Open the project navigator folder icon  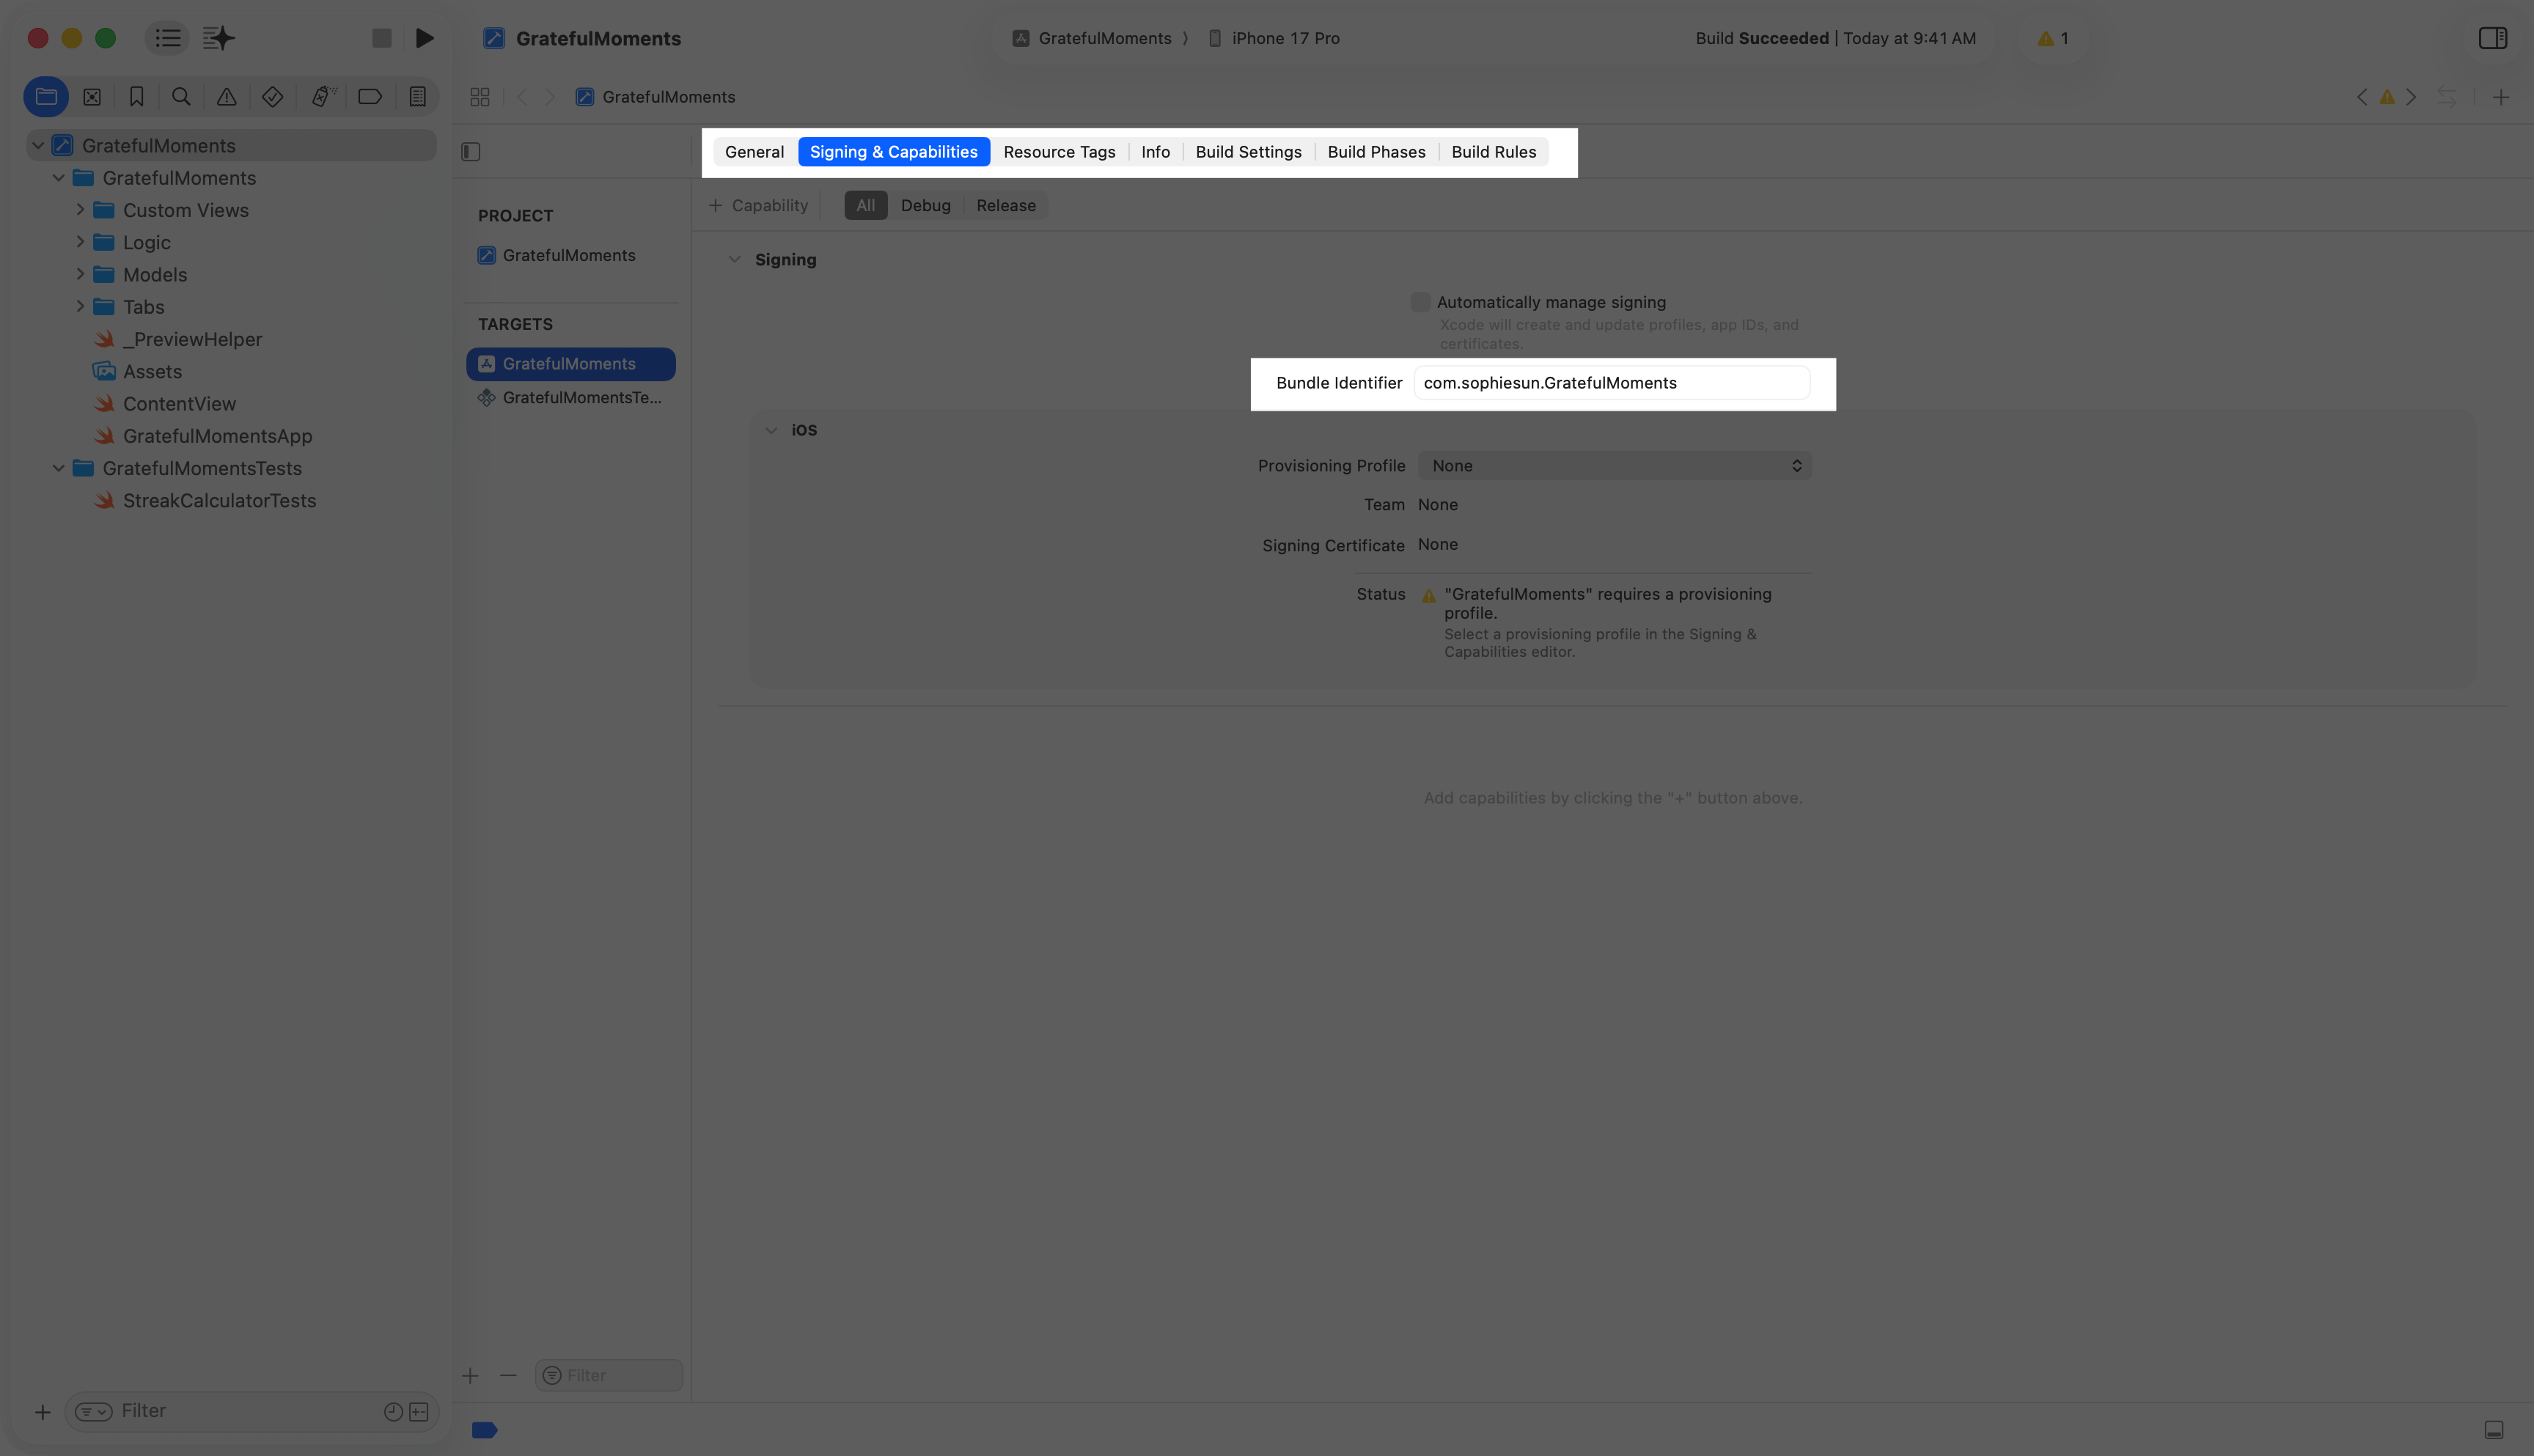pos(46,97)
